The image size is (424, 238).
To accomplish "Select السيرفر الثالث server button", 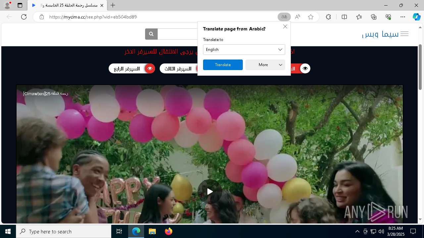I will click(179, 68).
